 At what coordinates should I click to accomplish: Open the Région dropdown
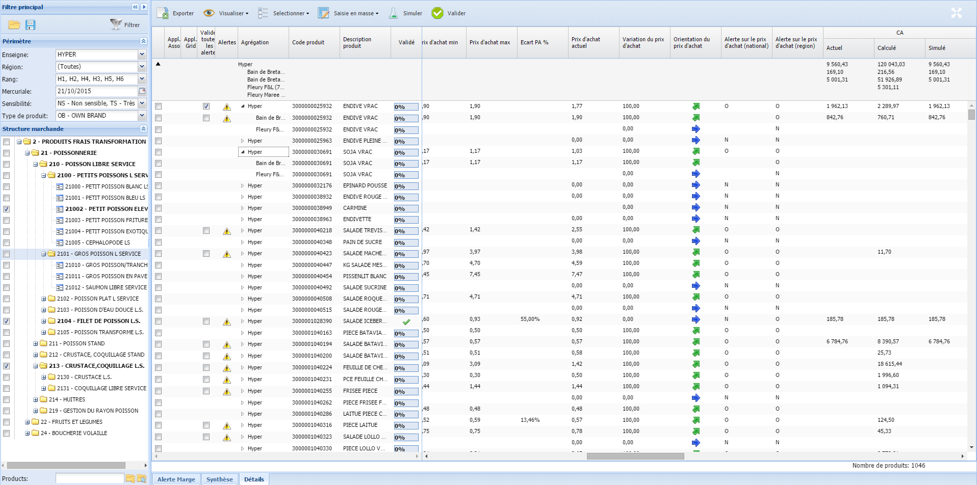point(142,67)
